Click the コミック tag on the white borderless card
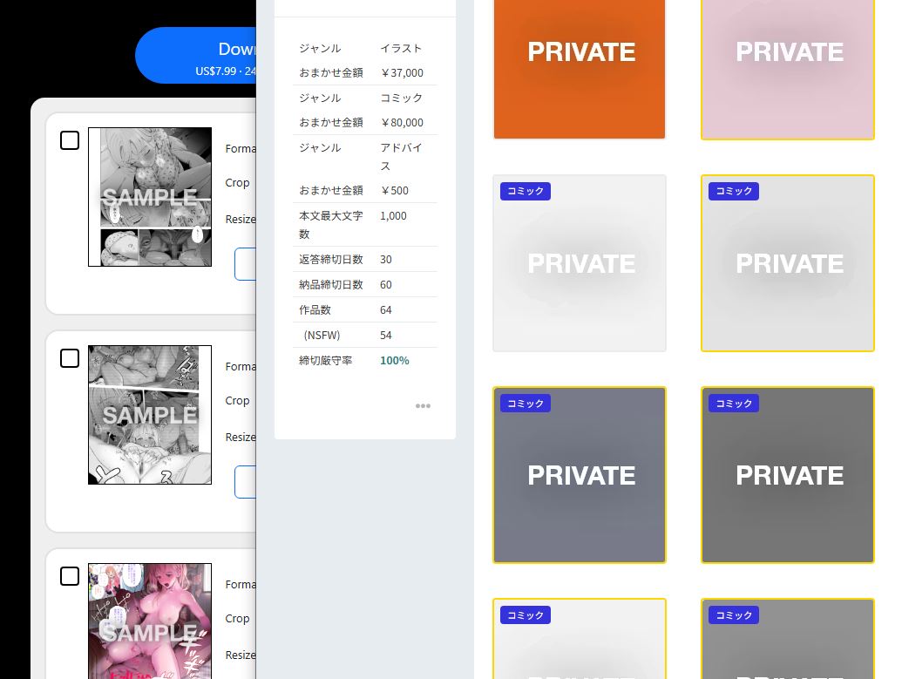 click(x=526, y=191)
